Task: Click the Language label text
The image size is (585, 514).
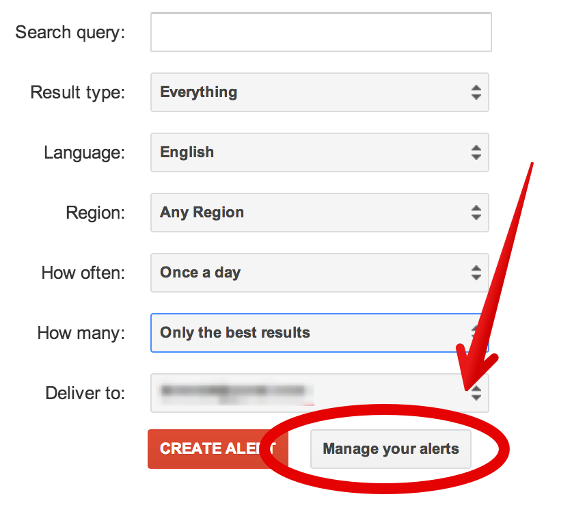Action: coord(84,152)
